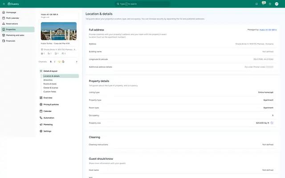Open the notifications bell icon

coord(256,4)
